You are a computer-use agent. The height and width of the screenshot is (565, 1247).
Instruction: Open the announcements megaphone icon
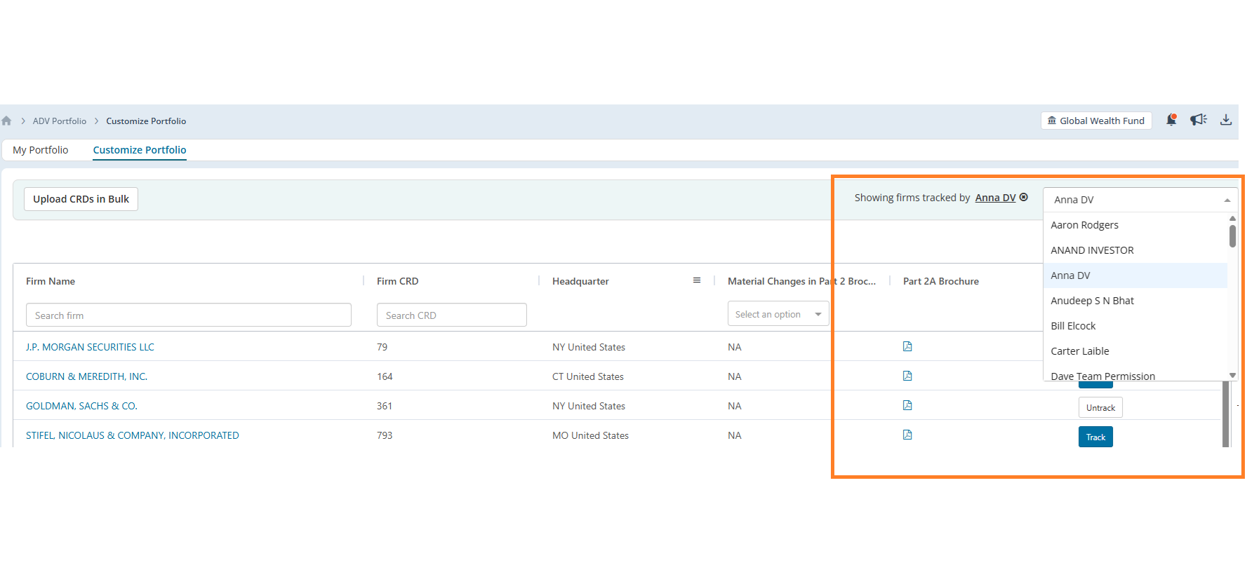click(x=1198, y=120)
